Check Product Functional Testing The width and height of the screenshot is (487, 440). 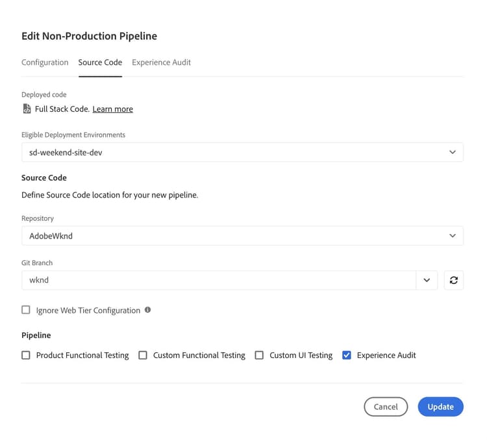(26, 356)
